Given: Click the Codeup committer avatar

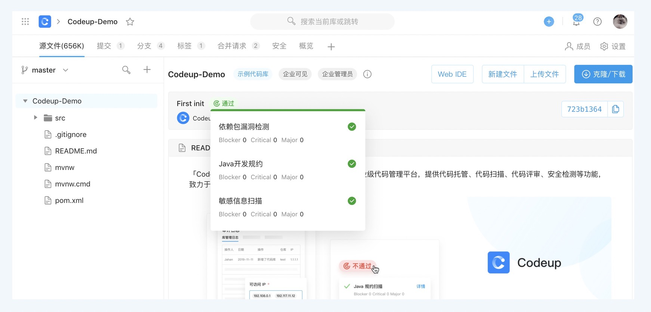Looking at the screenshot, I should pos(183,118).
